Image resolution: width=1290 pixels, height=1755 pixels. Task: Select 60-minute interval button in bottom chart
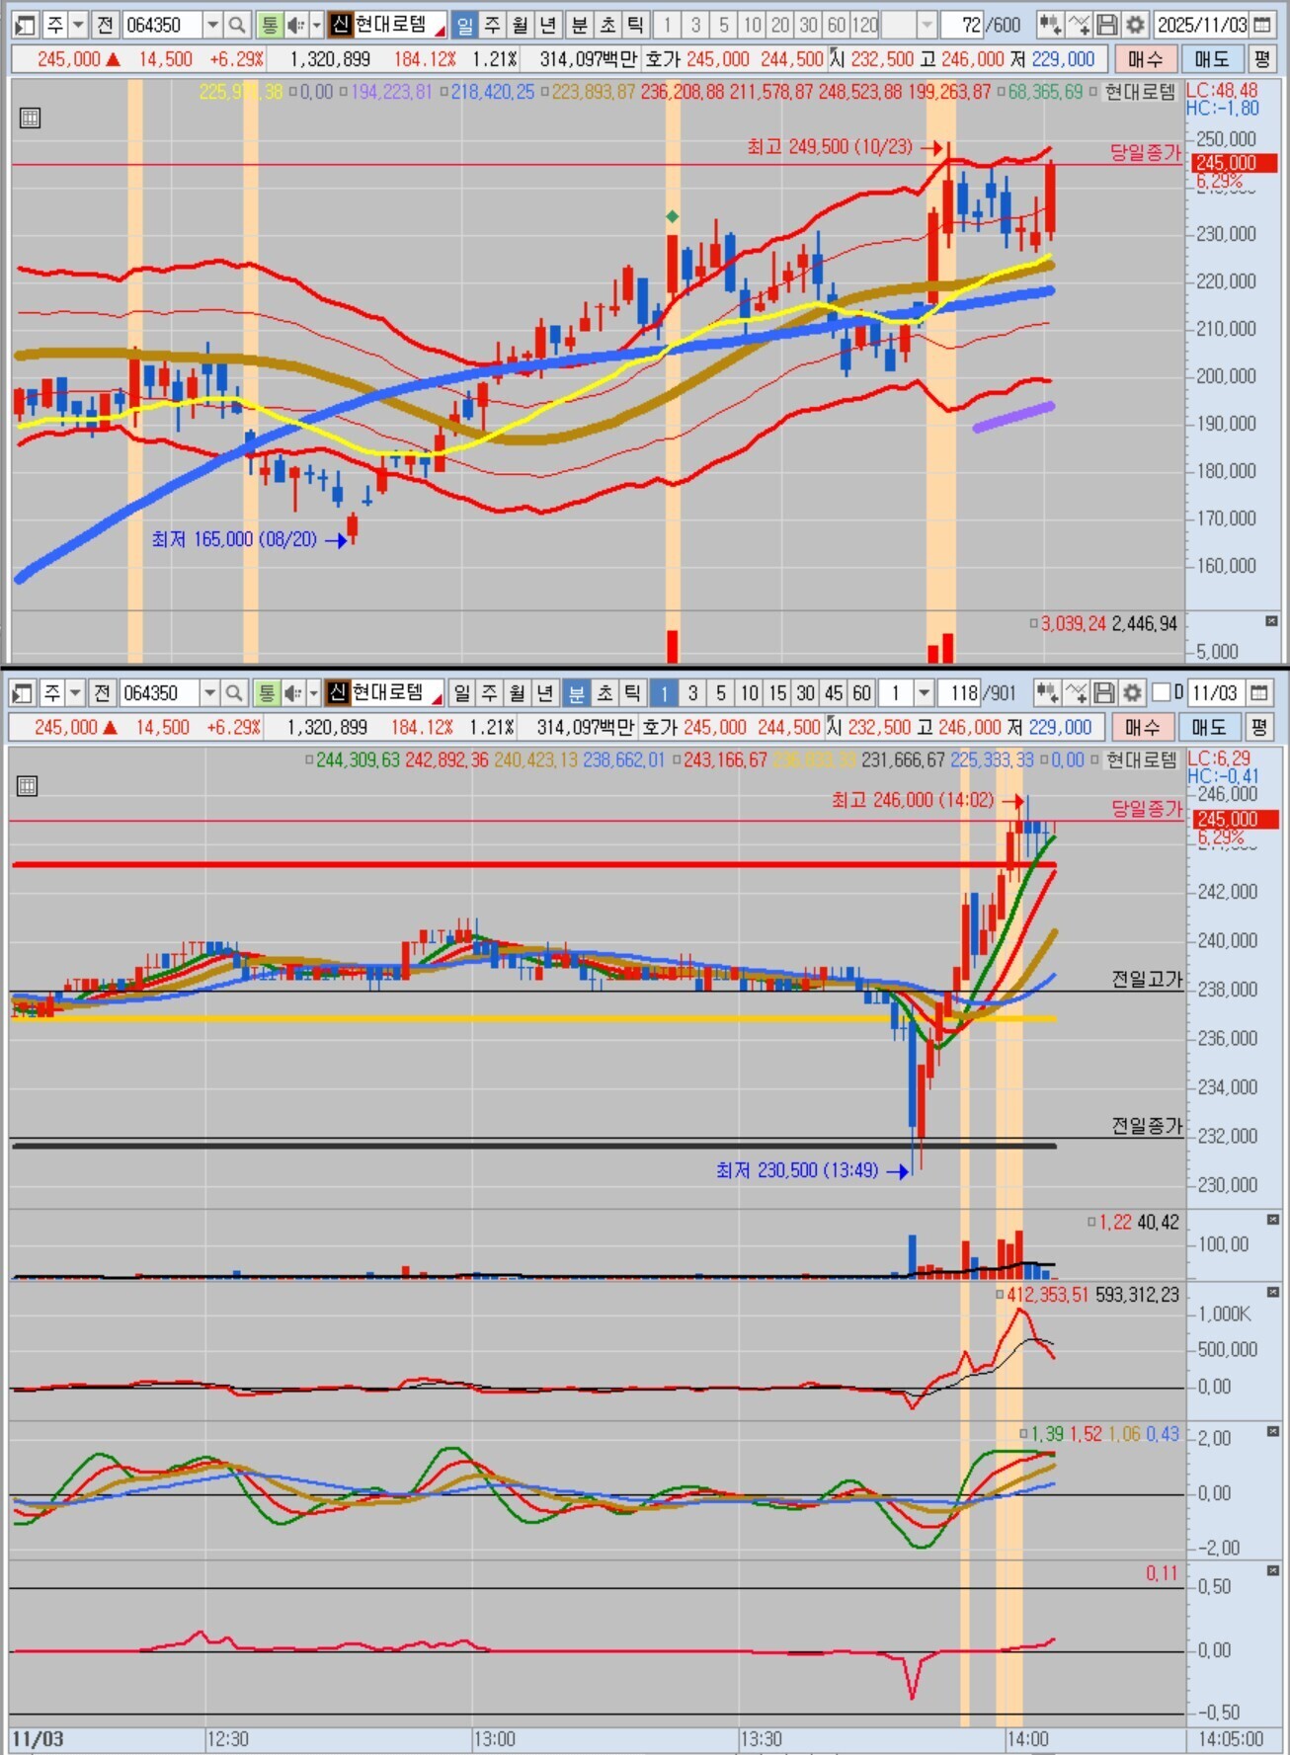(x=861, y=693)
